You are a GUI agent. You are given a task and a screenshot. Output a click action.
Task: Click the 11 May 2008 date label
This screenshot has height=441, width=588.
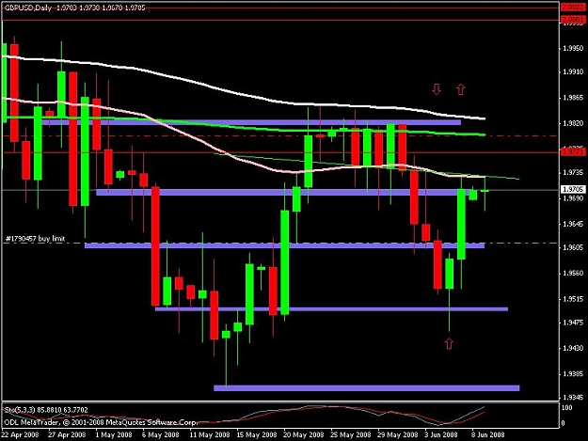coord(210,434)
